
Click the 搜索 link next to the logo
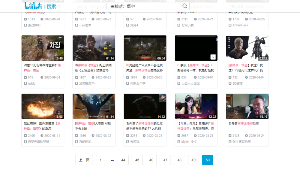[x=51, y=7]
